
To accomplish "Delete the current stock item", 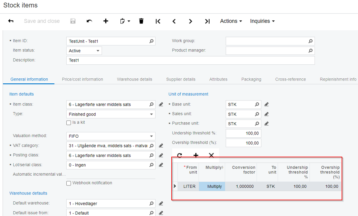I will pyautogui.click(x=141, y=21).
